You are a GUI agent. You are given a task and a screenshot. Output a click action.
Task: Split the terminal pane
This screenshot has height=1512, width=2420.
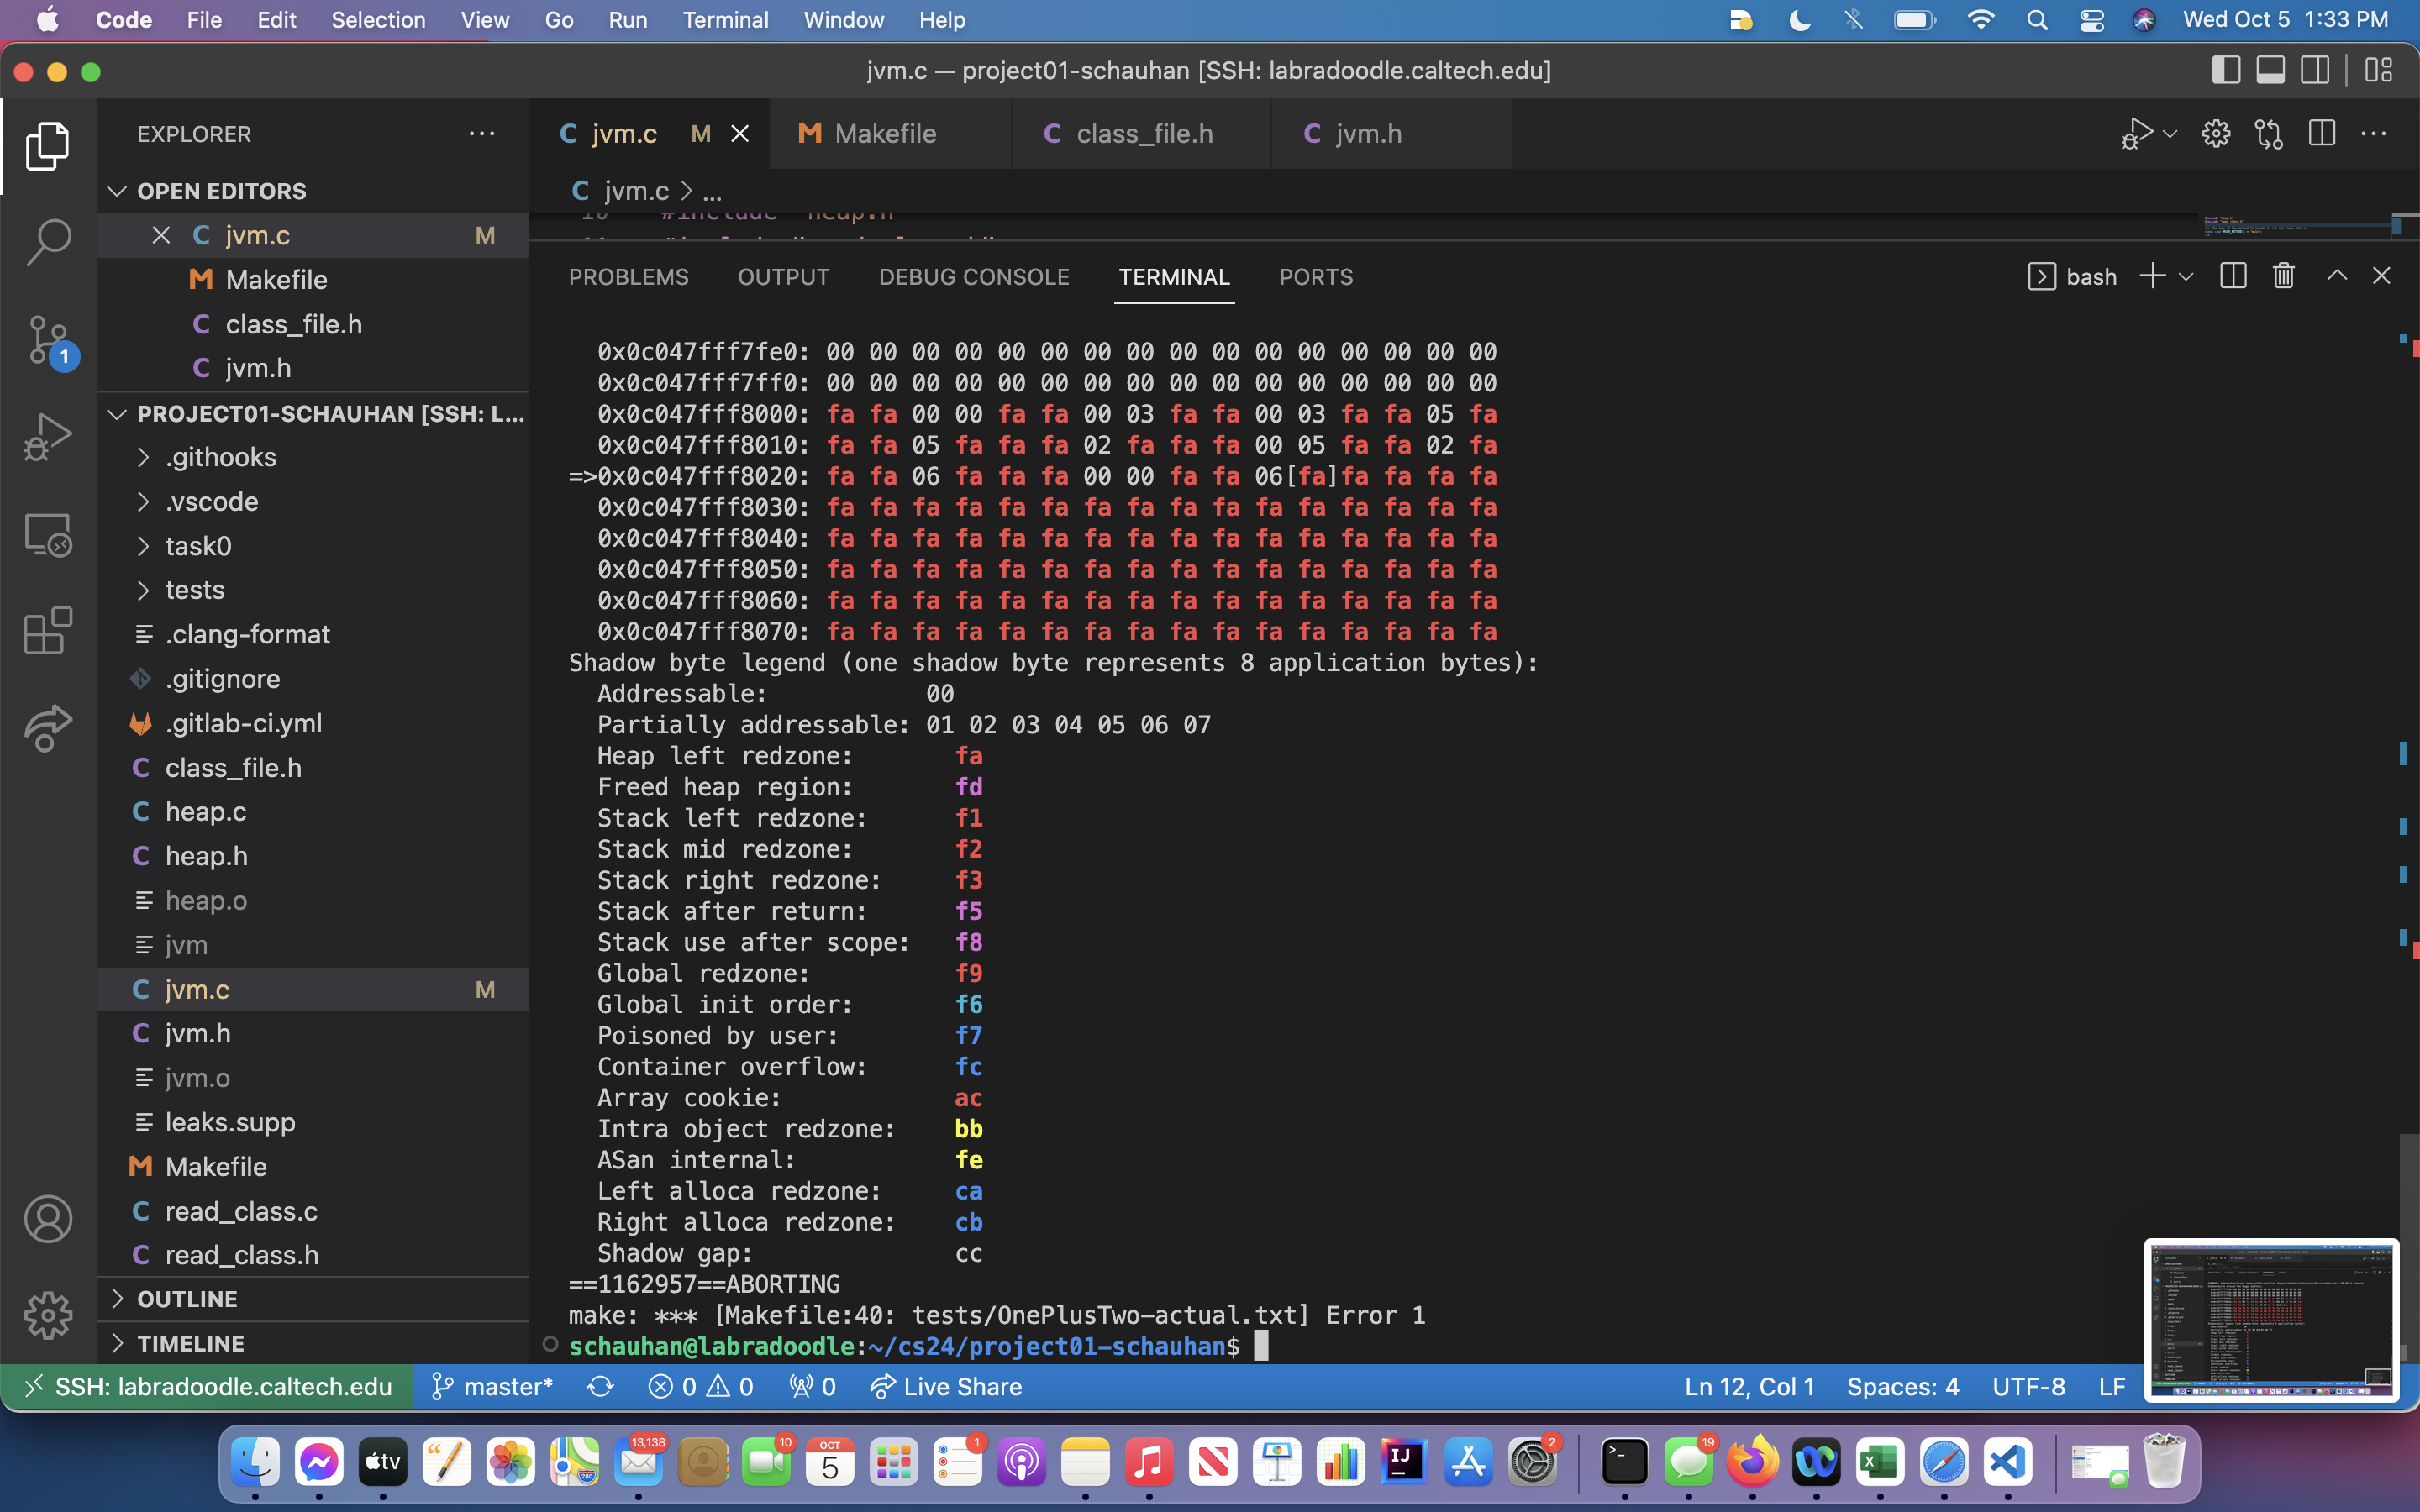pyautogui.click(x=2233, y=277)
